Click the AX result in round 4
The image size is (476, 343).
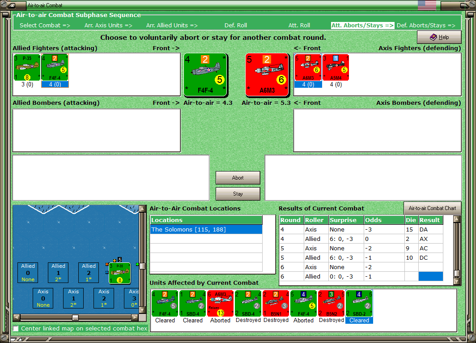click(431, 239)
